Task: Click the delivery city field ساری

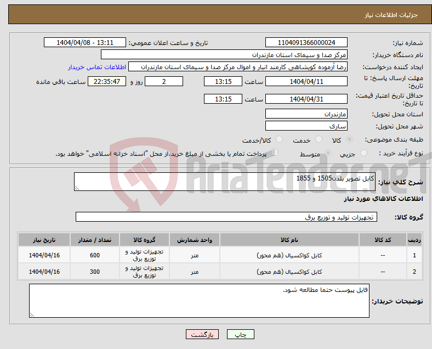Action: pos(306,126)
